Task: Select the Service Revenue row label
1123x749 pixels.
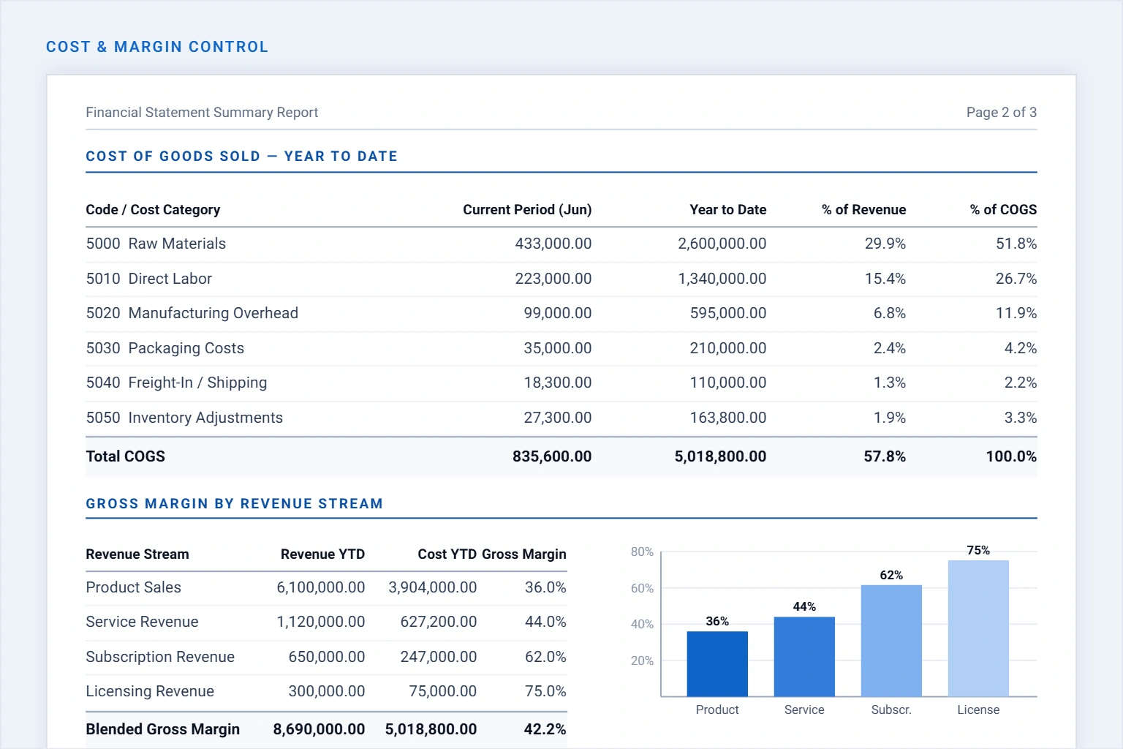Action: coord(142,622)
